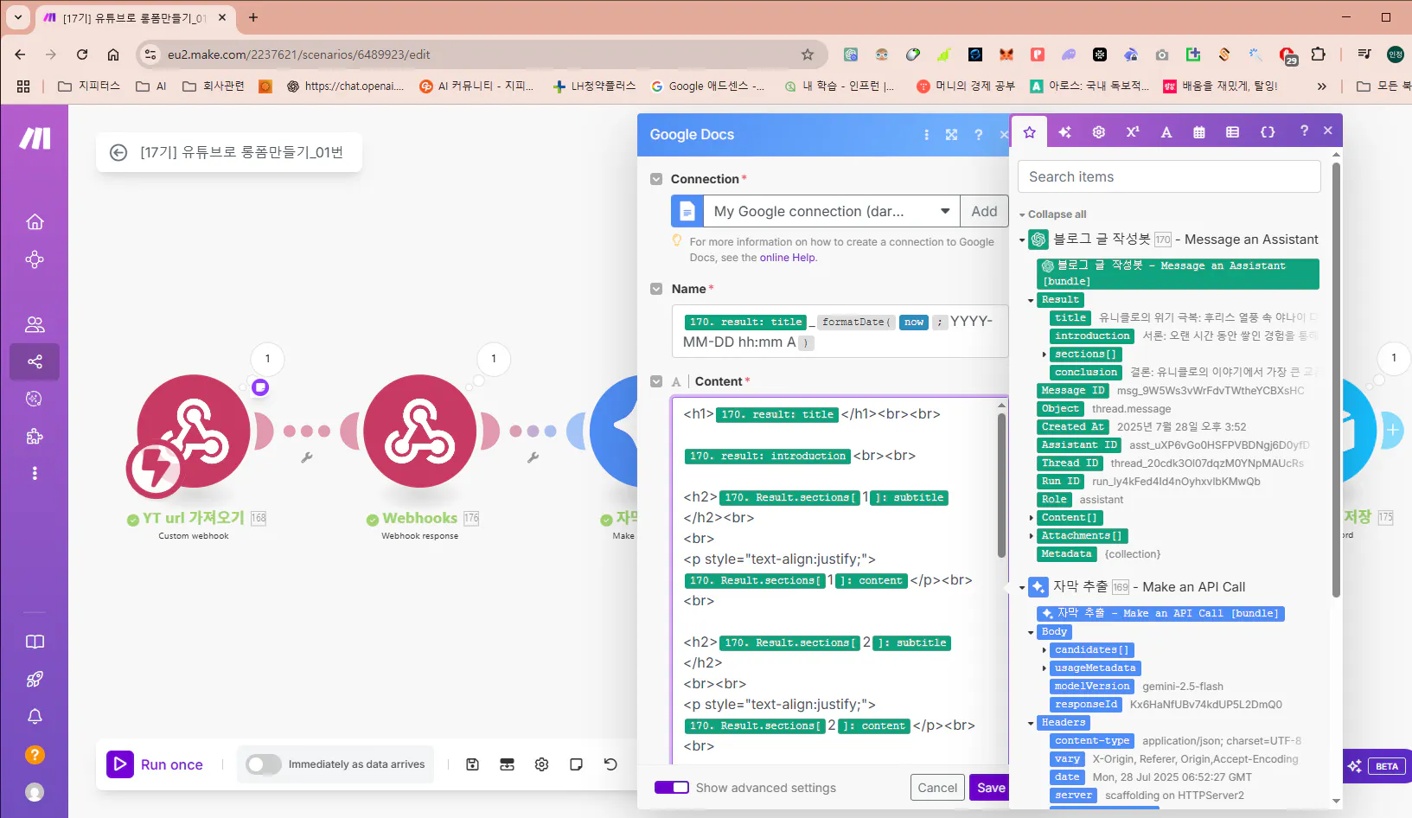Viewport: 1412px width, 818px height.
Task: Open help for the Google Docs module
Action: pos(978,135)
